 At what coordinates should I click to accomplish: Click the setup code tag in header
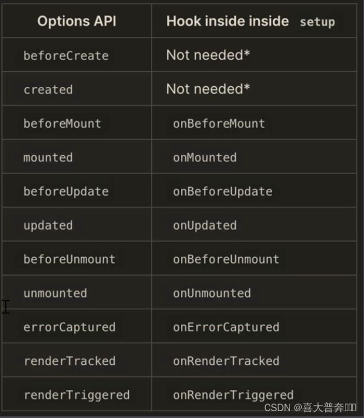[x=318, y=22]
